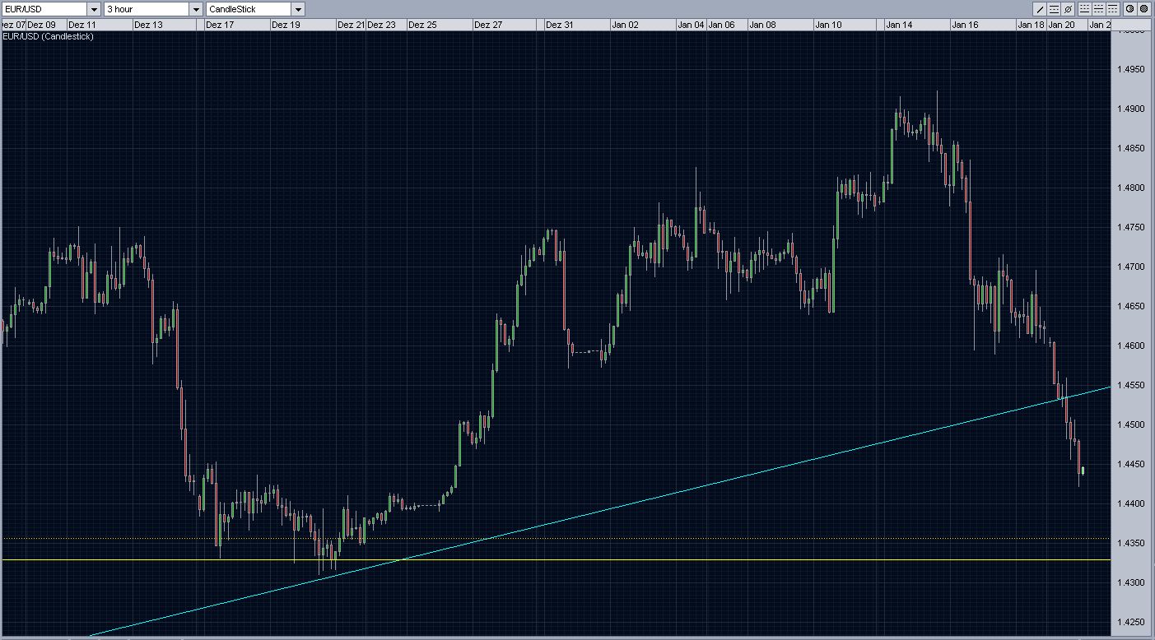Screen dimensions: 1155x640
Task: Click the 1.4550 price label
Action: click(x=1132, y=385)
